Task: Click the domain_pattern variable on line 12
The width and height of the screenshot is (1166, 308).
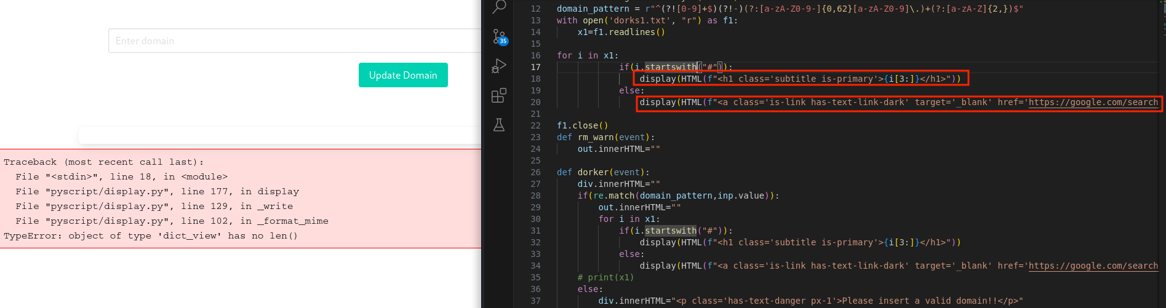Action: [x=593, y=9]
